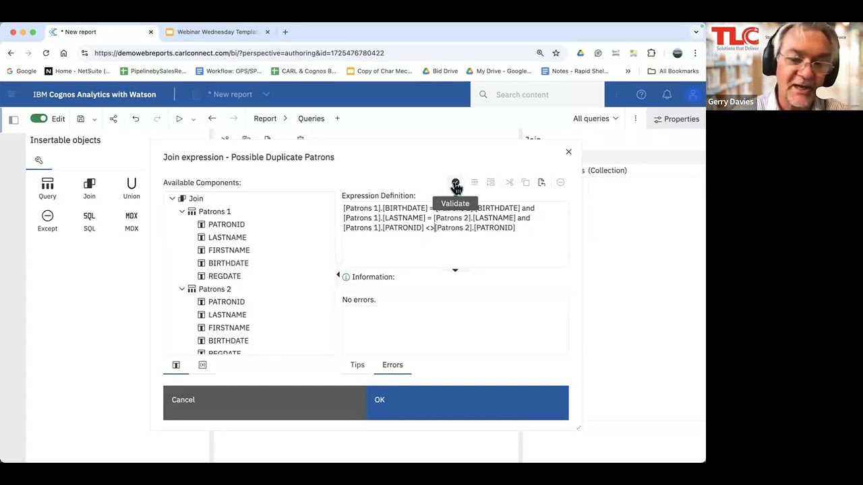Image resolution: width=863 pixels, height=485 pixels.
Task: Select the New report browser tab
Action: point(101,32)
